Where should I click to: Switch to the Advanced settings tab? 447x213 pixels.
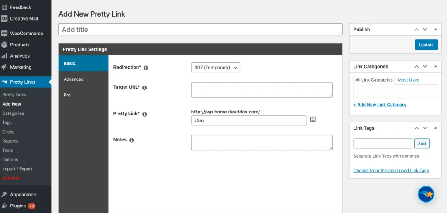73,79
